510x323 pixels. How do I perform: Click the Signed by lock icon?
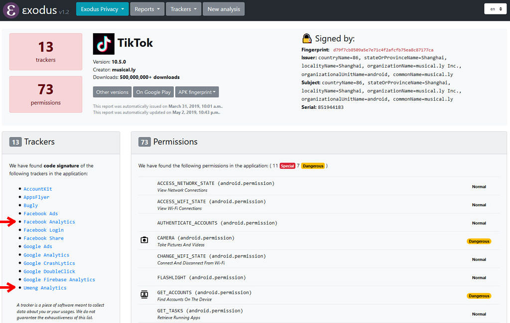point(307,39)
